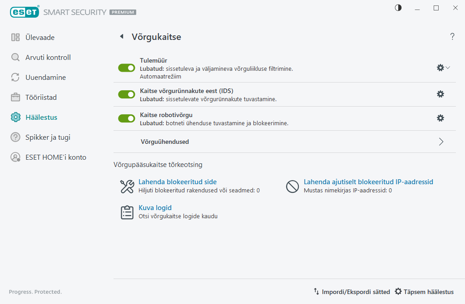The width and height of the screenshot is (465, 304).
Task: Open Võrguühendused via its chevron
Action: point(440,142)
